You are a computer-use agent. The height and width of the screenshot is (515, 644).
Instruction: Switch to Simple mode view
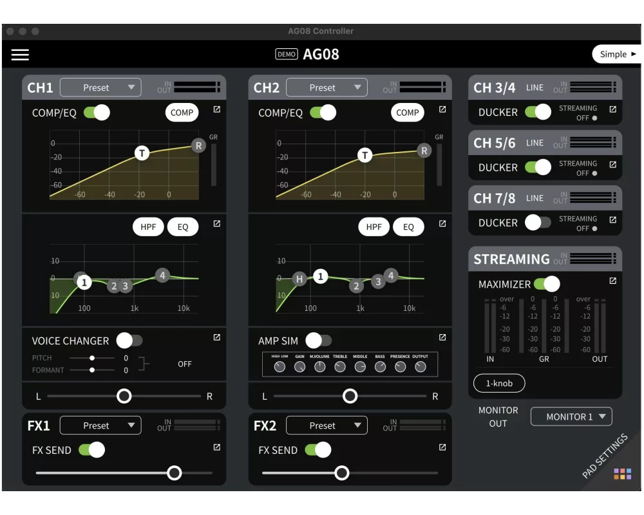pyautogui.click(x=617, y=55)
